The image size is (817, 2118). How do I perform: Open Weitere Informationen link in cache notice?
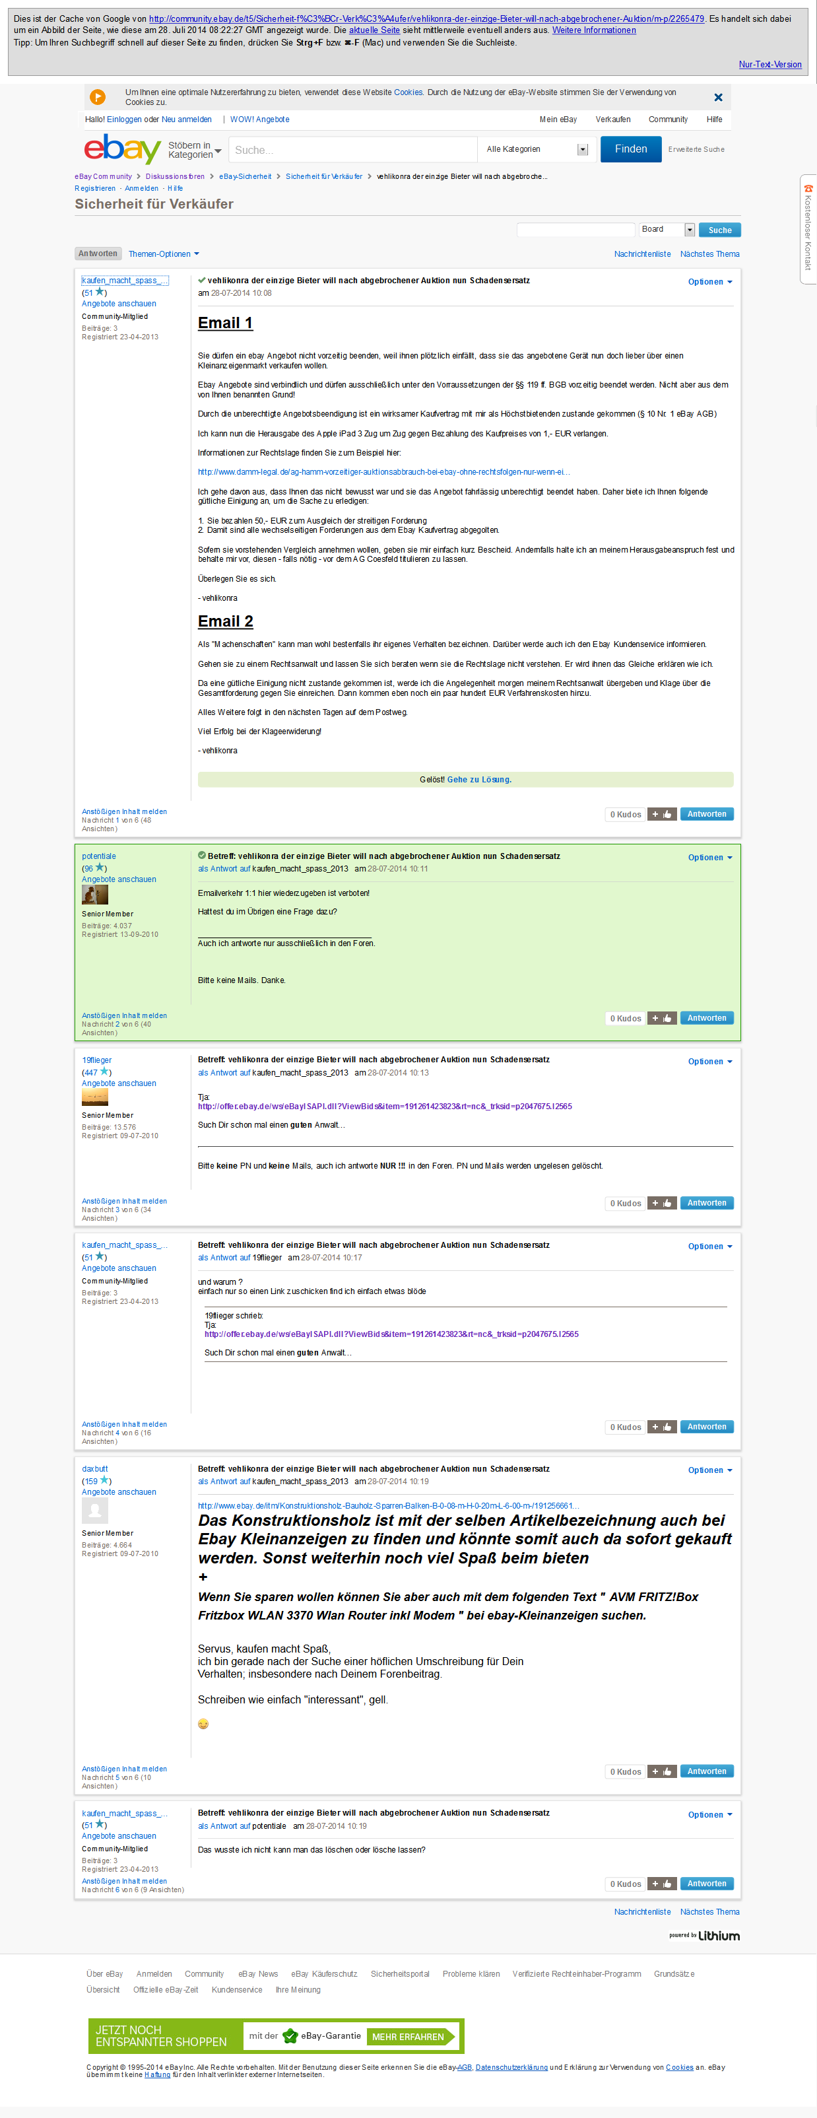click(594, 30)
